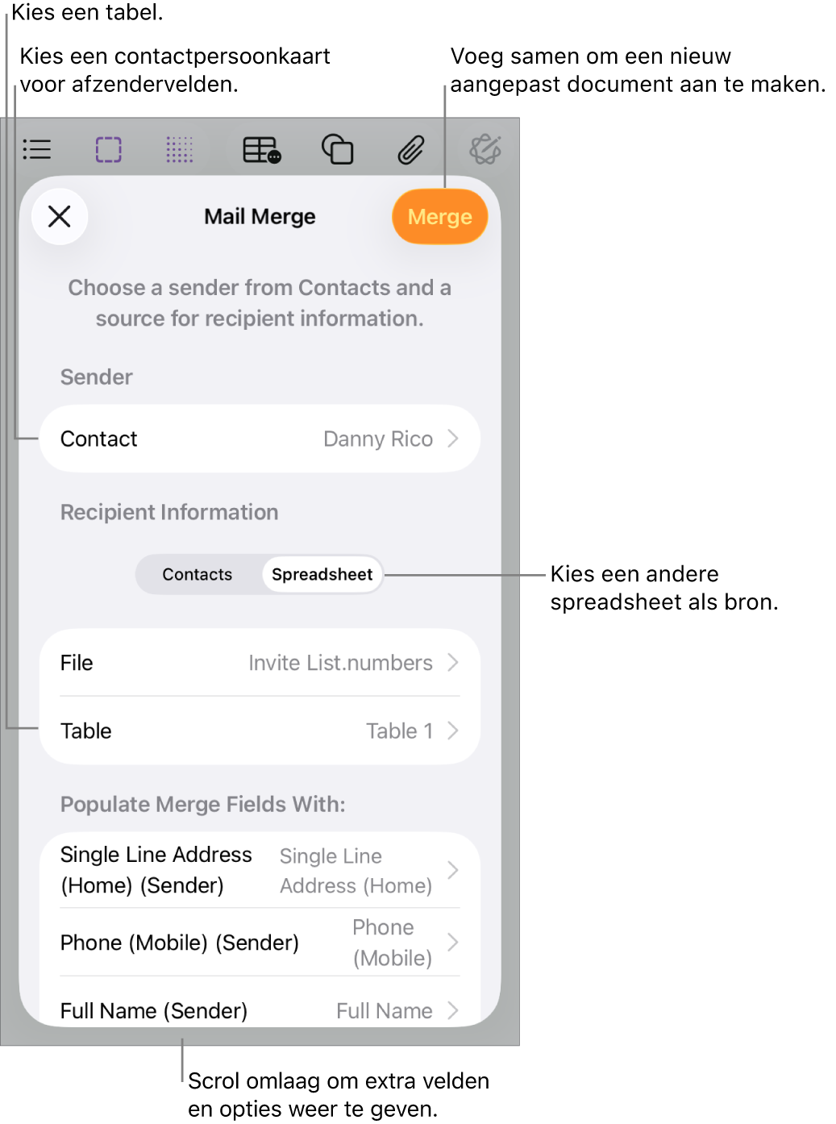
Task: Tap the Table 1 value
Action: (x=399, y=731)
